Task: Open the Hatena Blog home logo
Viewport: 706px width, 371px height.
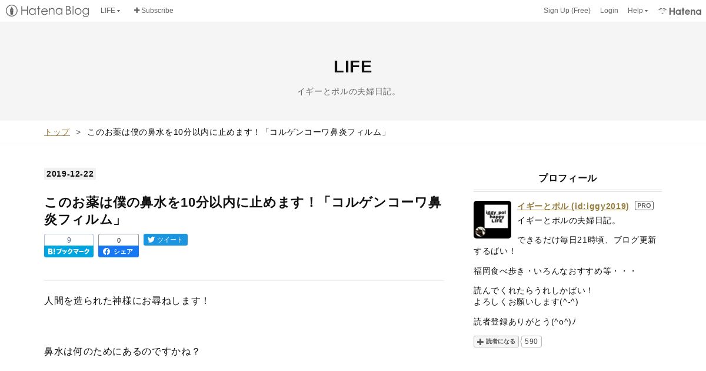Action: pos(48,11)
